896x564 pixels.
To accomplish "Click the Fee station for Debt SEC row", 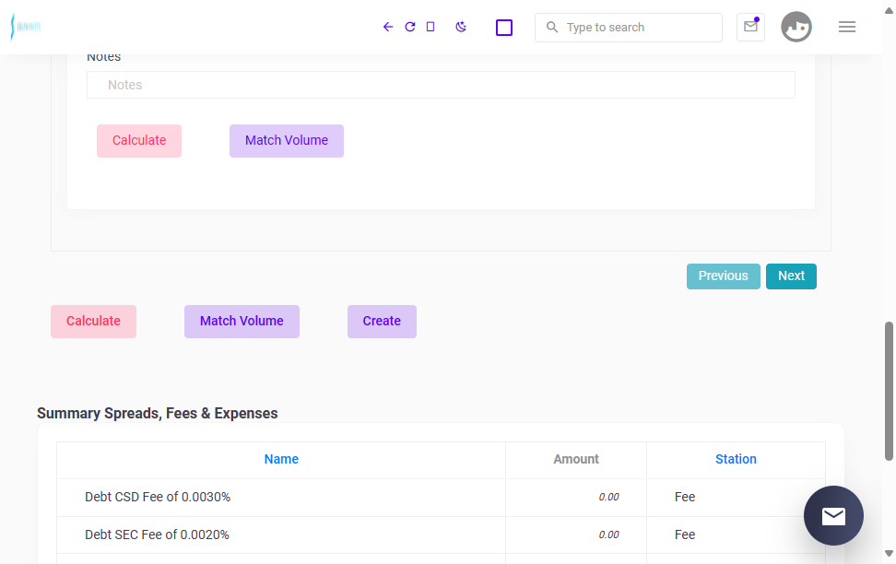I will (685, 535).
